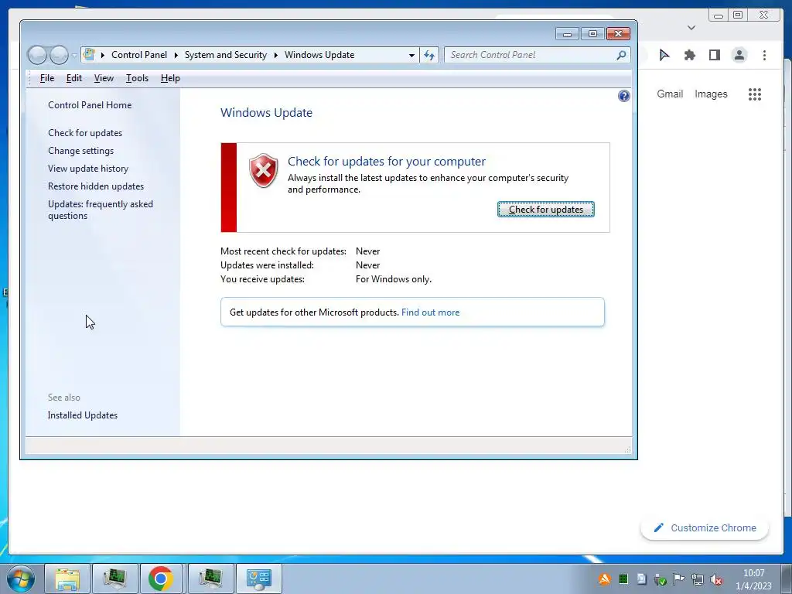Screen dimensions: 792x594
Task: Open the recent pages dropdown arrow
Action: pos(74,55)
